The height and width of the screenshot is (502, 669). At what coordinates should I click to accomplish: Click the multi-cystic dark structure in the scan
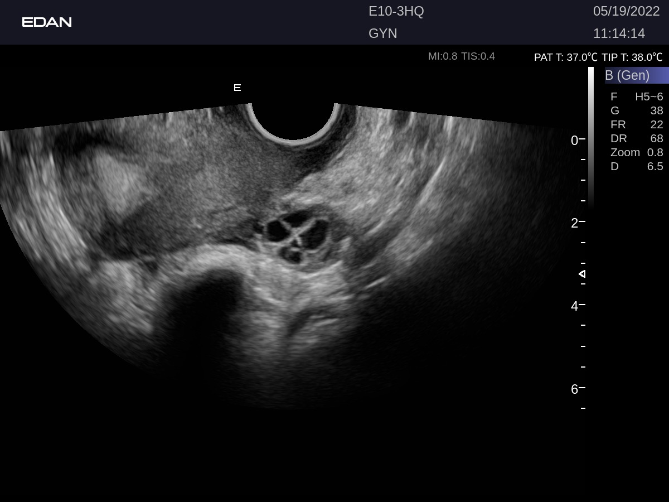tap(294, 234)
